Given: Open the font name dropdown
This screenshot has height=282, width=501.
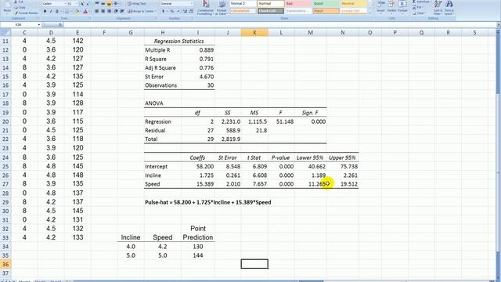Looking at the screenshot, I should 65,3.
